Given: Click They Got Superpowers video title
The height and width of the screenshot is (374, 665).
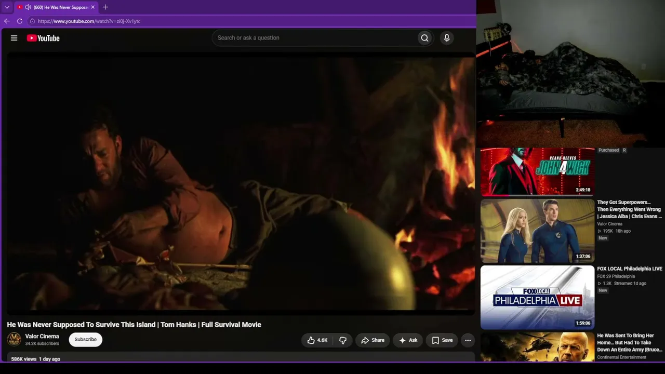Looking at the screenshot, I should [x=630, y=209].
